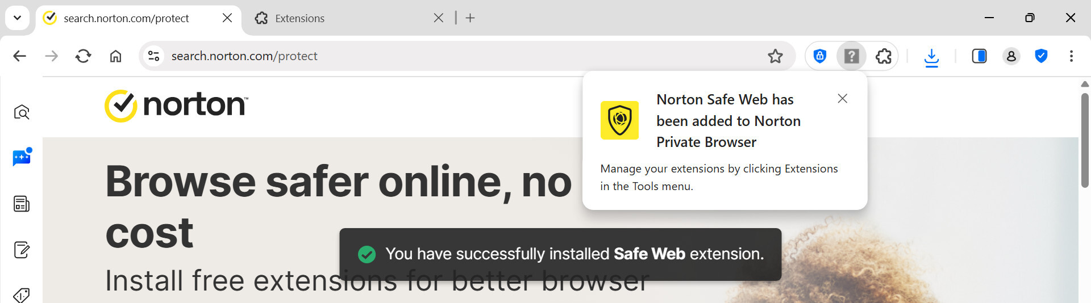Go back to previous page
This screenshot has height=303, width=1091.
[x=20, y=56]
